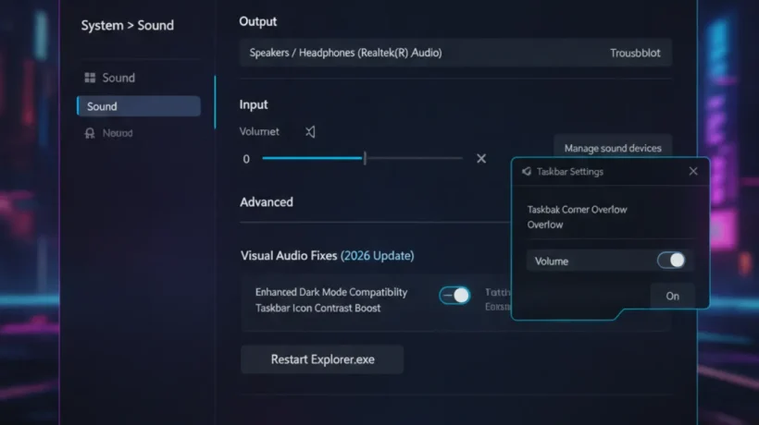This screenshot has width=759, height=425.
Task: Click the Output section heading
Action: [x=258, y=22]
